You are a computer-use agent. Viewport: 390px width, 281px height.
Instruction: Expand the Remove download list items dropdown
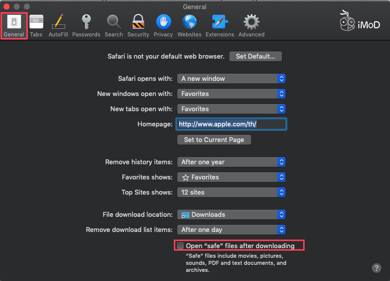coord(231,230)
